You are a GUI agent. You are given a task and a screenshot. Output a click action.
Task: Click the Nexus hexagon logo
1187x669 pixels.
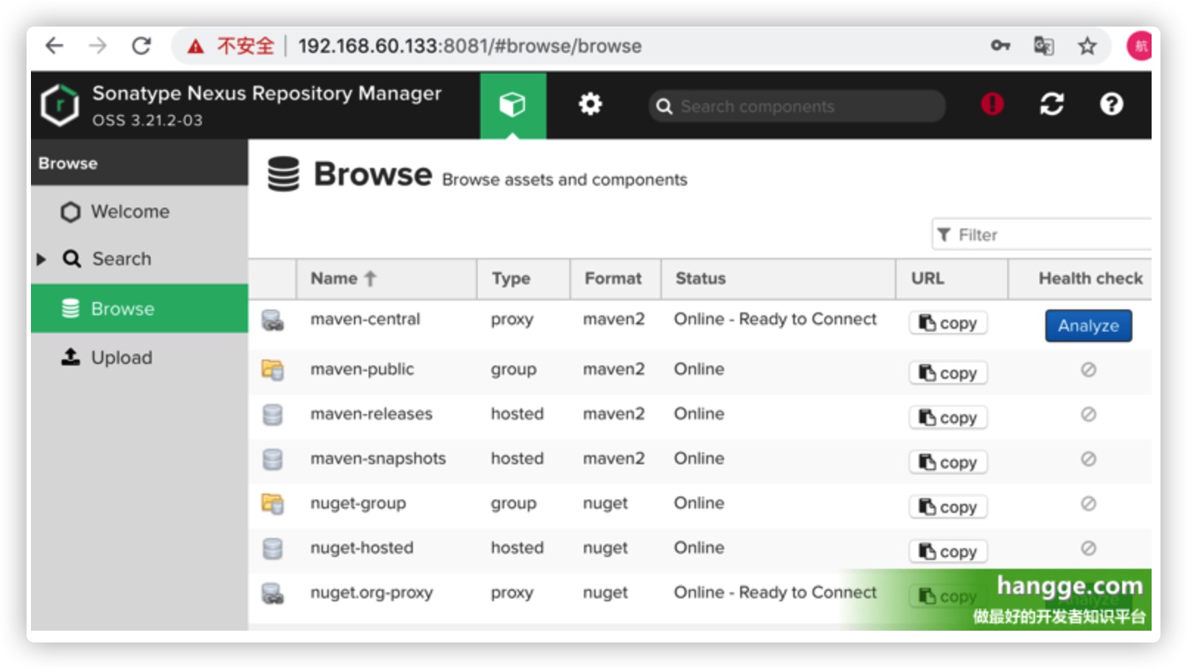(x=60, y=105)
